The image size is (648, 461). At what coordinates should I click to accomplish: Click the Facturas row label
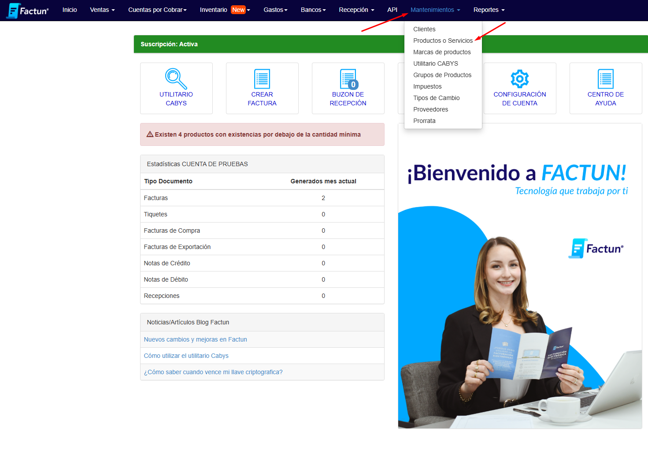[156, 198]
